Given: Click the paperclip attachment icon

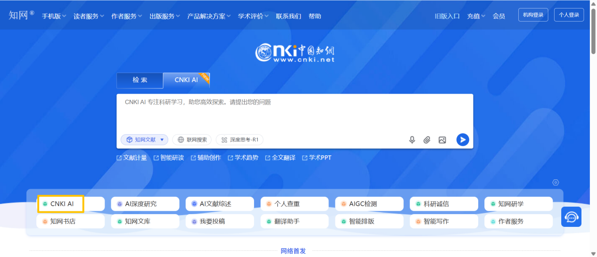Looking at the screenshot, I should [427, 140].
